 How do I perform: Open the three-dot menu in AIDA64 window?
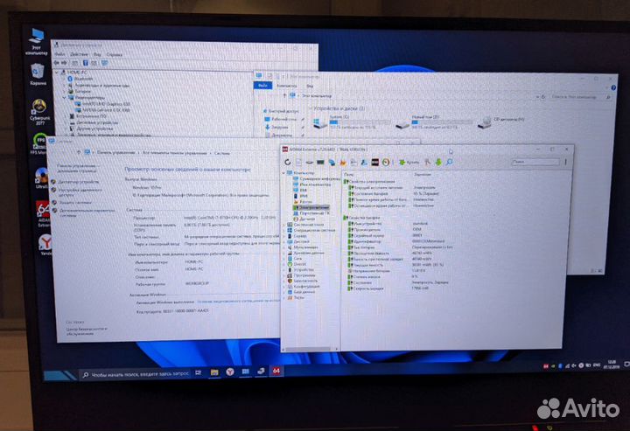pyautogui.click(x=566, y=162)
